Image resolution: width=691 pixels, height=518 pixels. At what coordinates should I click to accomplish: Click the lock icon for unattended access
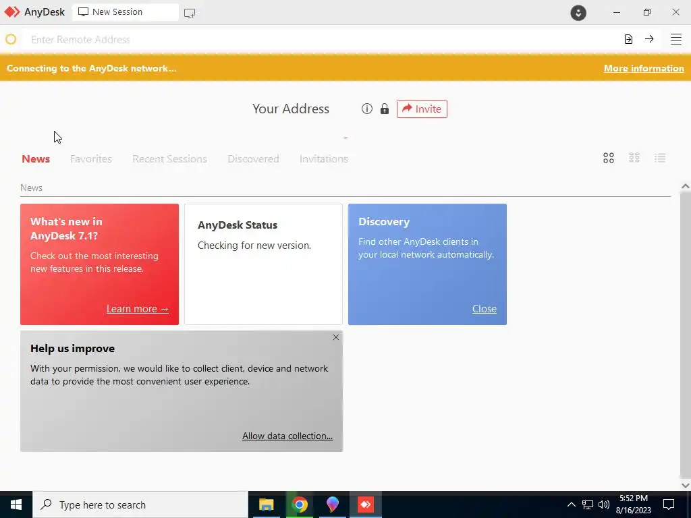tap(385, 109)
